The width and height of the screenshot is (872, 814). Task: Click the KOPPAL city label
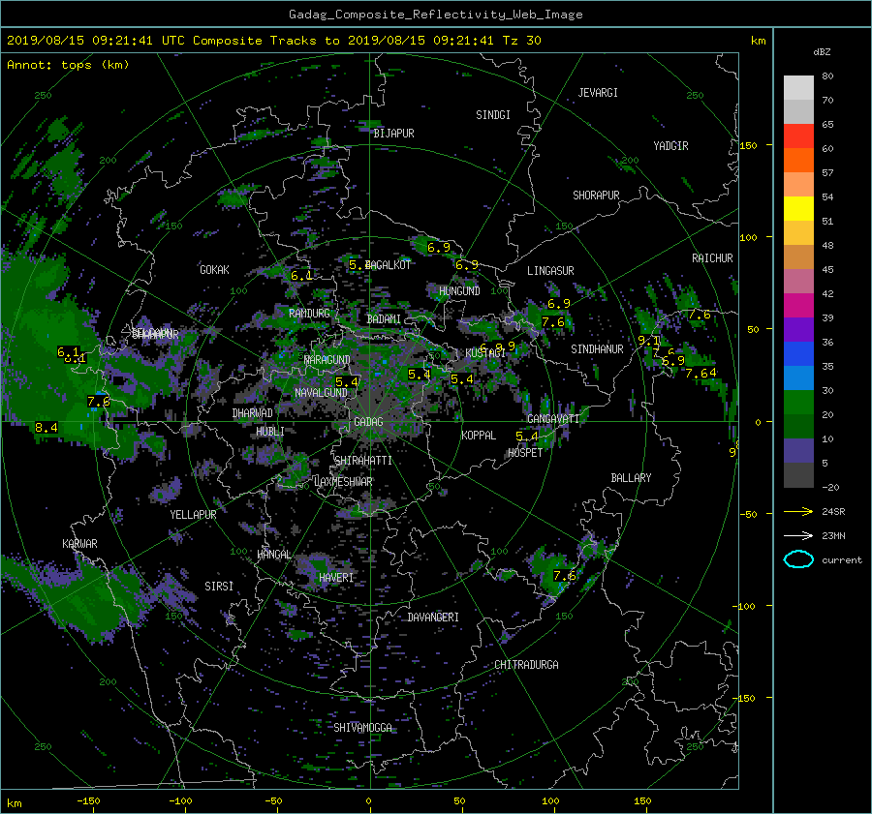479,436
